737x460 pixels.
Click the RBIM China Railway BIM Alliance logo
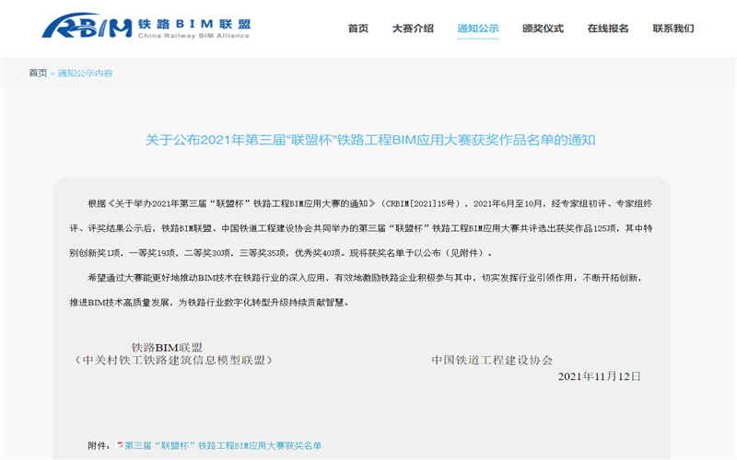click(x=146, y=26)
